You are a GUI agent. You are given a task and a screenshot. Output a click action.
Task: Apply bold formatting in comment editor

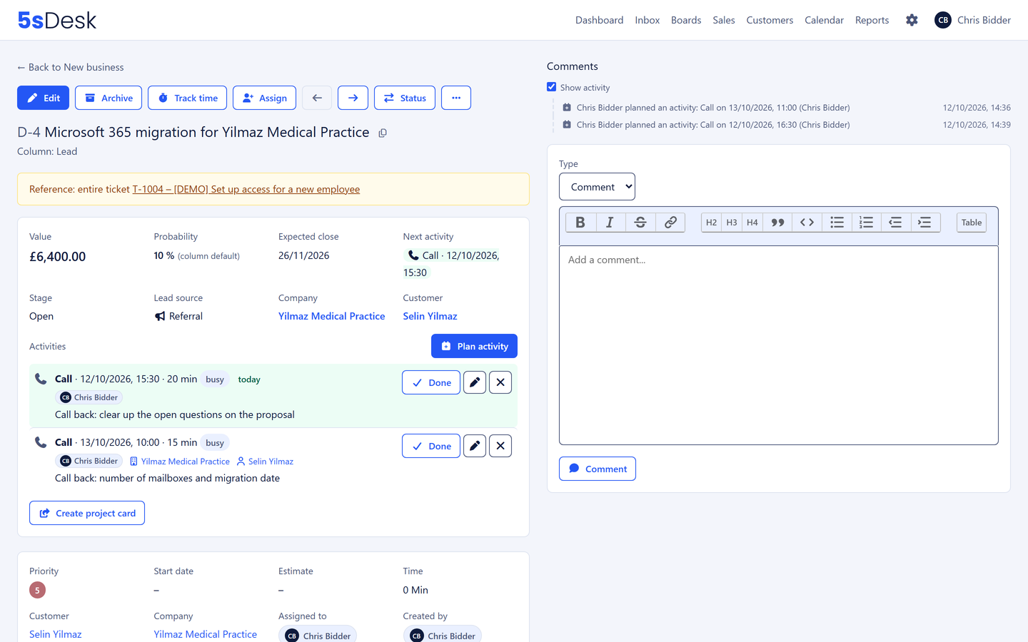click(580, 223)
